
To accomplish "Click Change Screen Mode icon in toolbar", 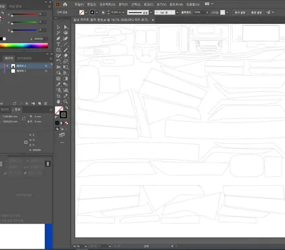I will pos(62,135).
